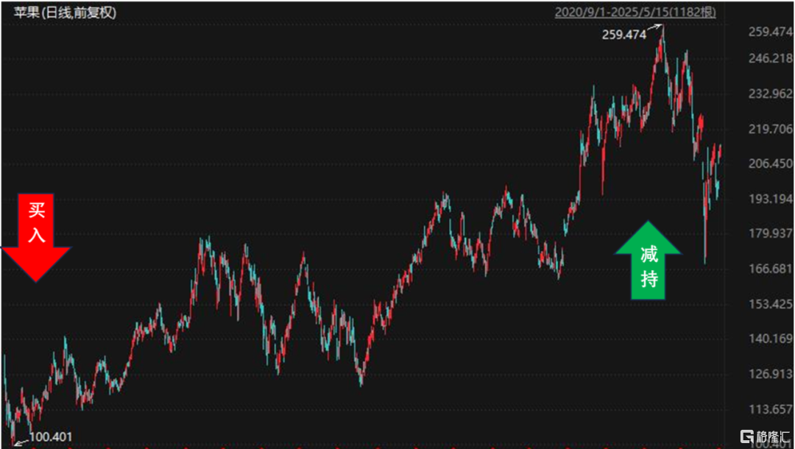Image resolution: width=795 pixels, height=449 pixels.
Task: Click the 153.425 price axis value
Action: pyautogui.click(x=771, y=304)
